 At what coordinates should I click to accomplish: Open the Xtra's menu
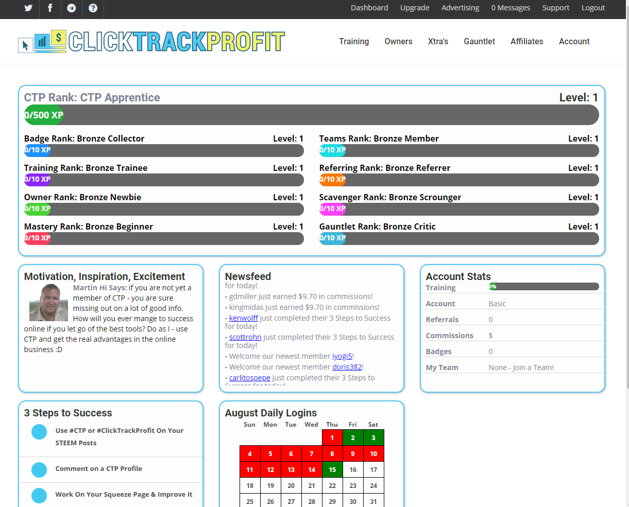coord(438,41)
